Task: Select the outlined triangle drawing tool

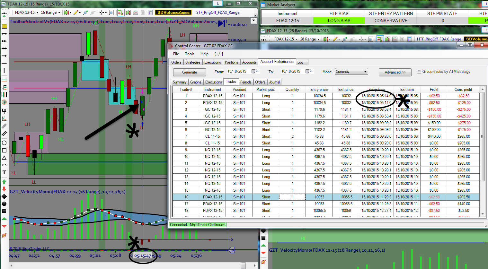Action: click(x=4, y=158)
